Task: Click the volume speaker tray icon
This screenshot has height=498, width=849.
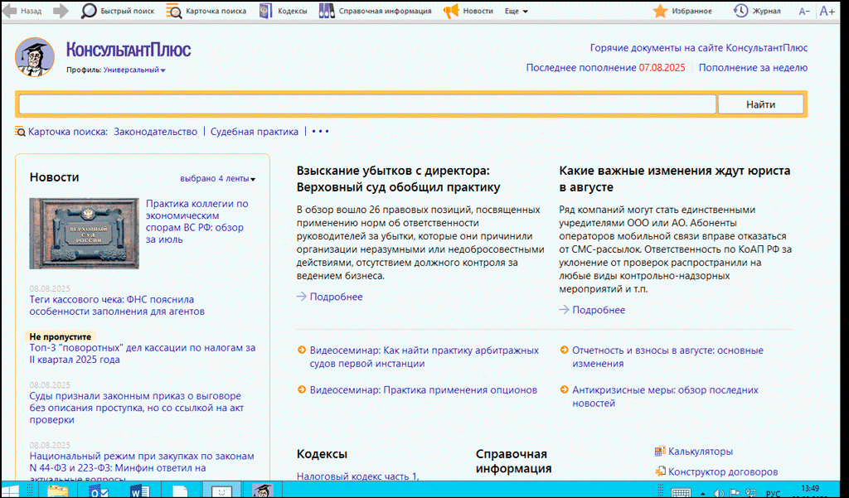Action: (x=719, y=493)
